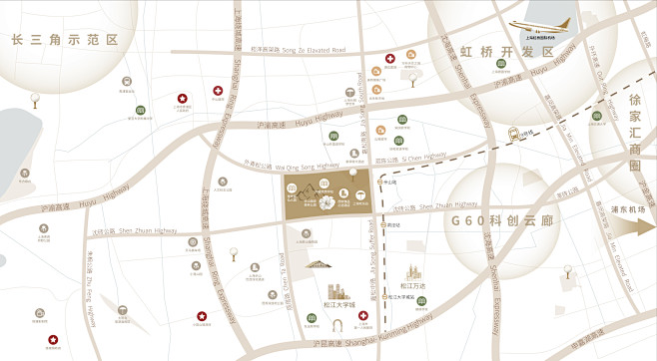Viewport: 657px width, 361px height.
Task: Click the 松江万达 label
Action: click(413, 286)
